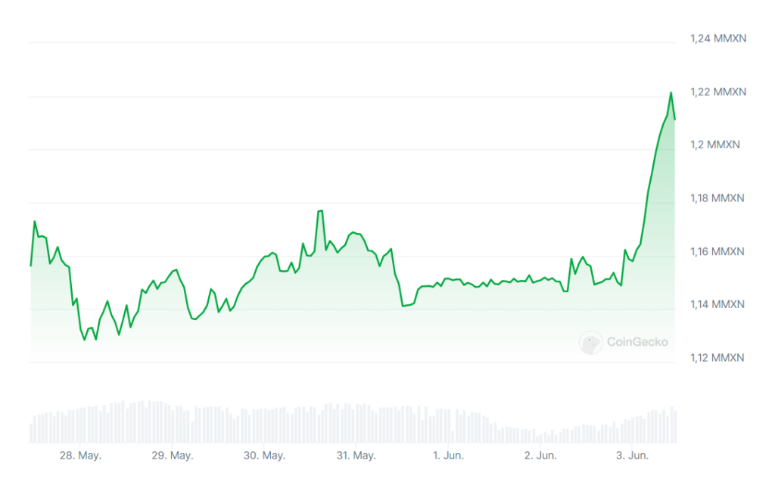
Task: Click the 1,2 MMXN axis label
Action: [x=715, y=145]
